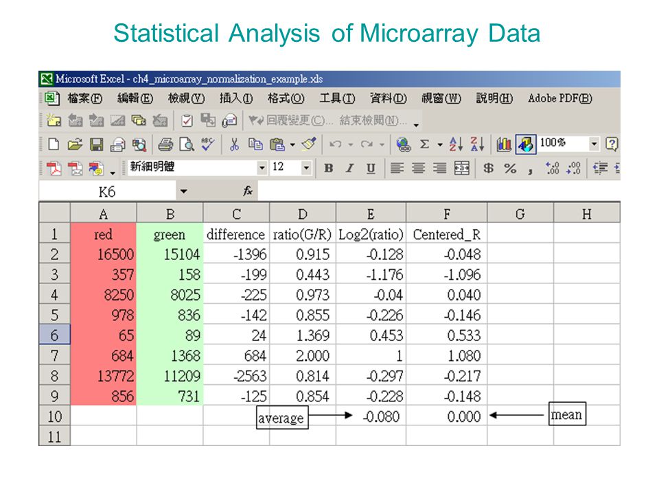Open the 格式(O) Format menu
The height and width of the screenshot is (494, 659).
[x=286, y=98]
